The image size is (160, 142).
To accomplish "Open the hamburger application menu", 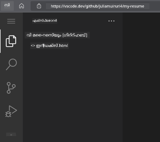I will [11, 21].
